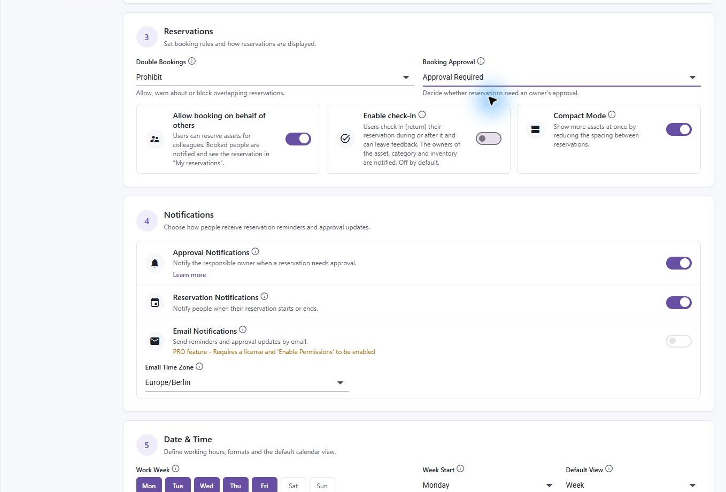Expand the Booking Approval dropdown
726x492 pixels.
tap(561, 78)
